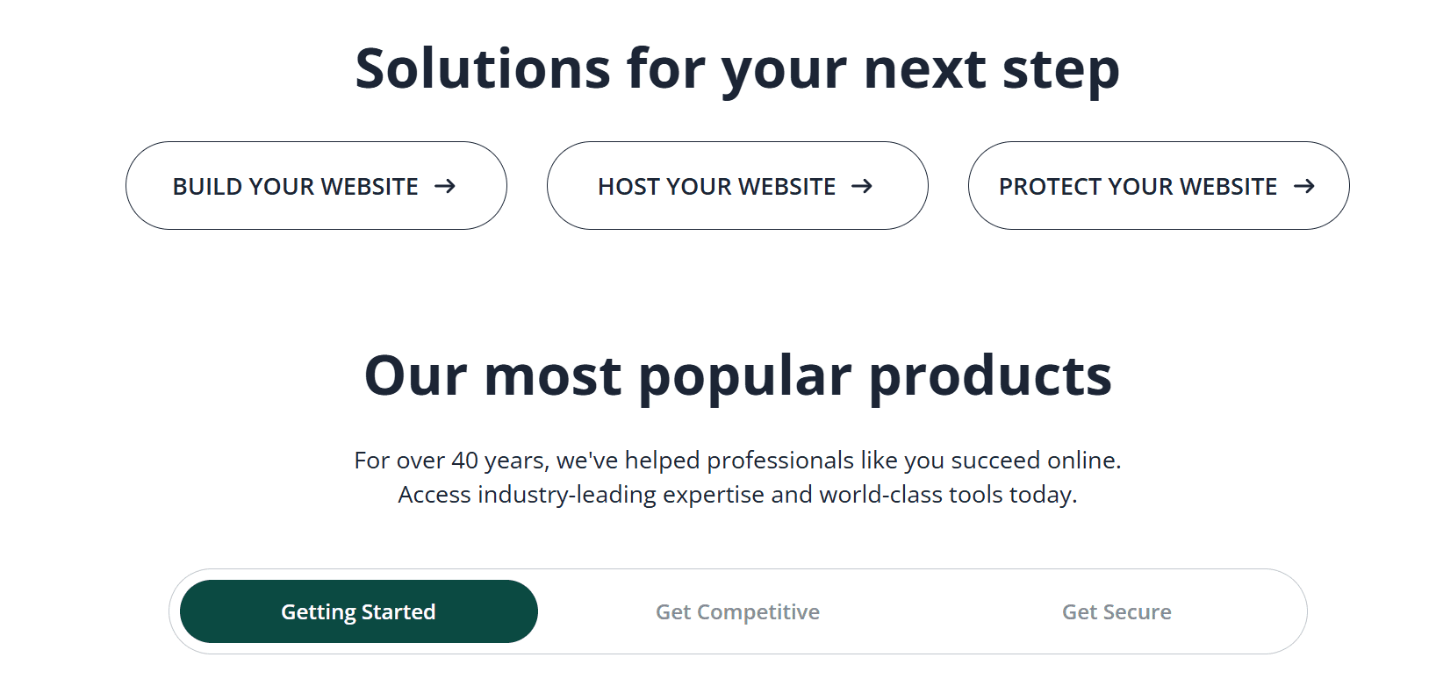This screenshot has height=693, width=1436.
Task: Click the 'Access industry-leading expertise' text line
Action: (737, 494)
